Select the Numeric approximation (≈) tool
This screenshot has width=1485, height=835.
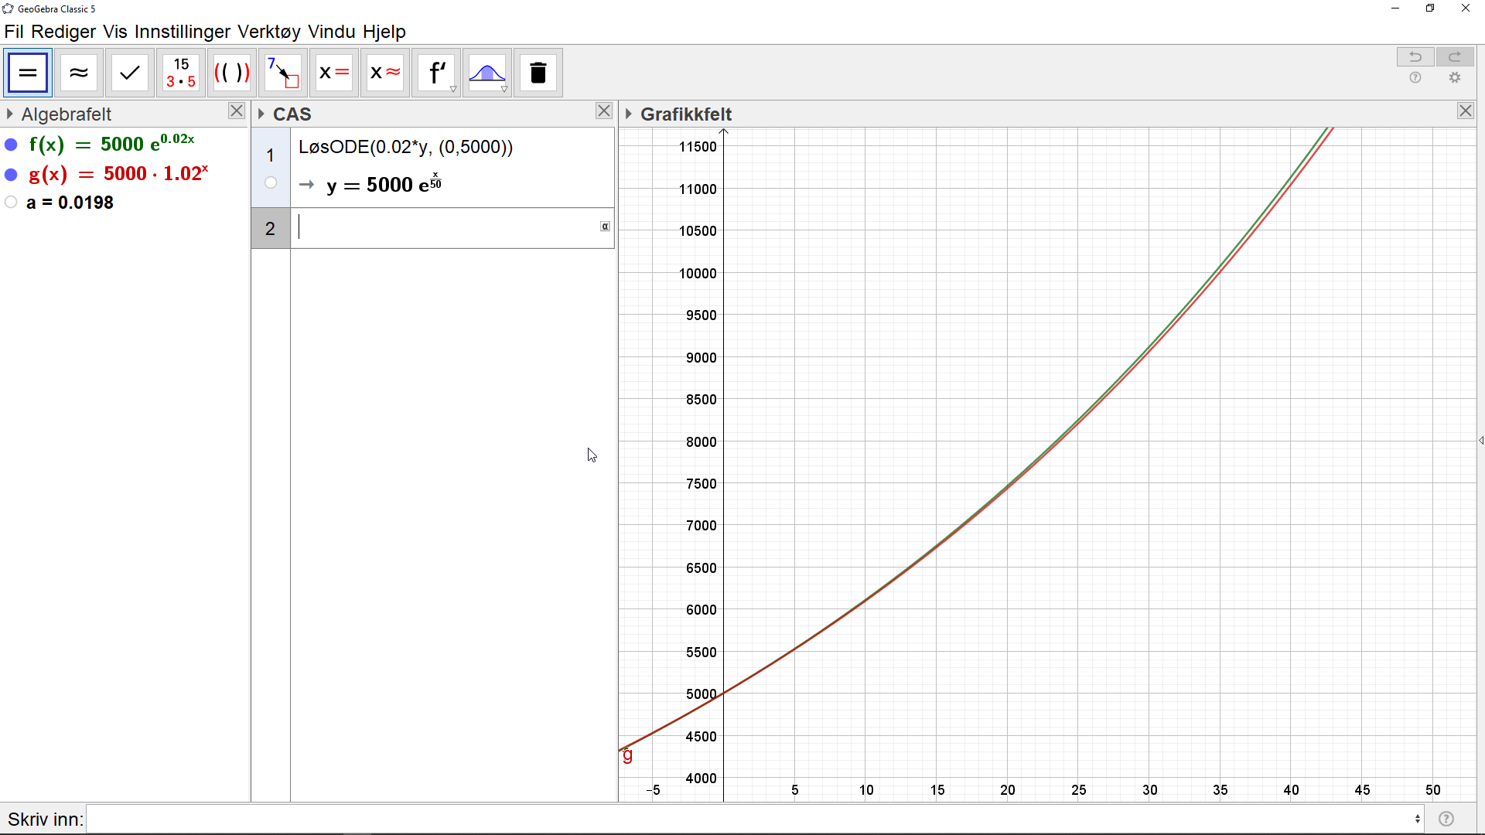(x=79, y=73)
